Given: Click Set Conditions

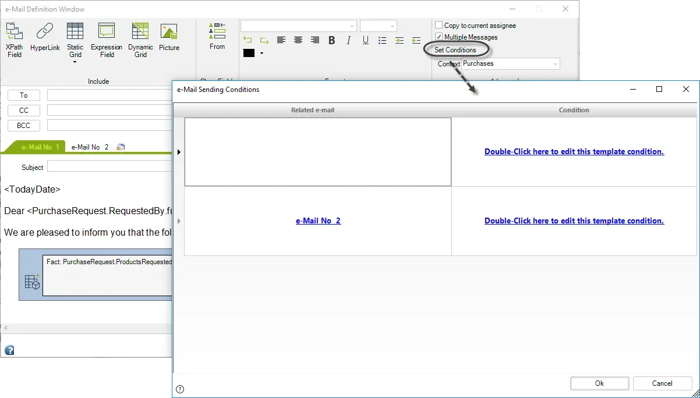Looking at the screenshot, I should click(455, 50).
